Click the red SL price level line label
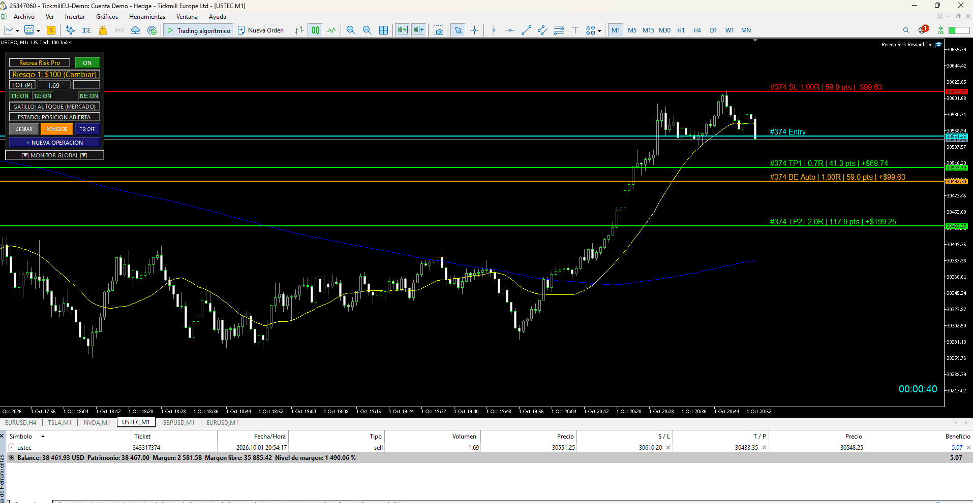Image resolution: width=973 pixels, height=503 pixels. [826, 87]
